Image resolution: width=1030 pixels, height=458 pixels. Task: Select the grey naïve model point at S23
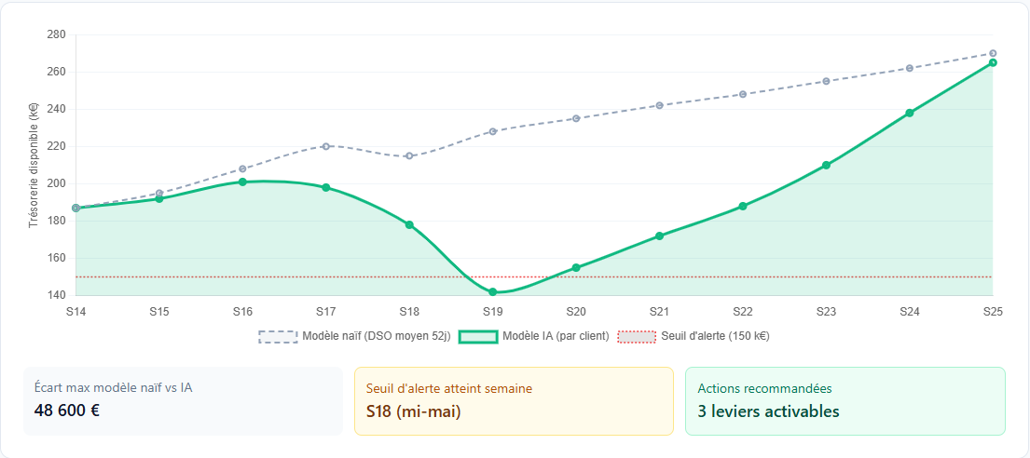point(826,81)
